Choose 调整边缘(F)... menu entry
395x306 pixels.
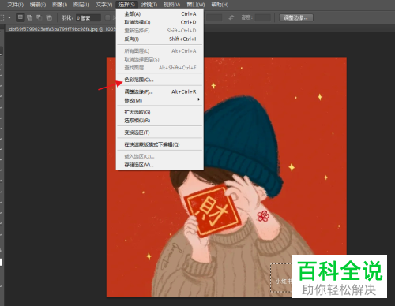(x=160, y=91)
